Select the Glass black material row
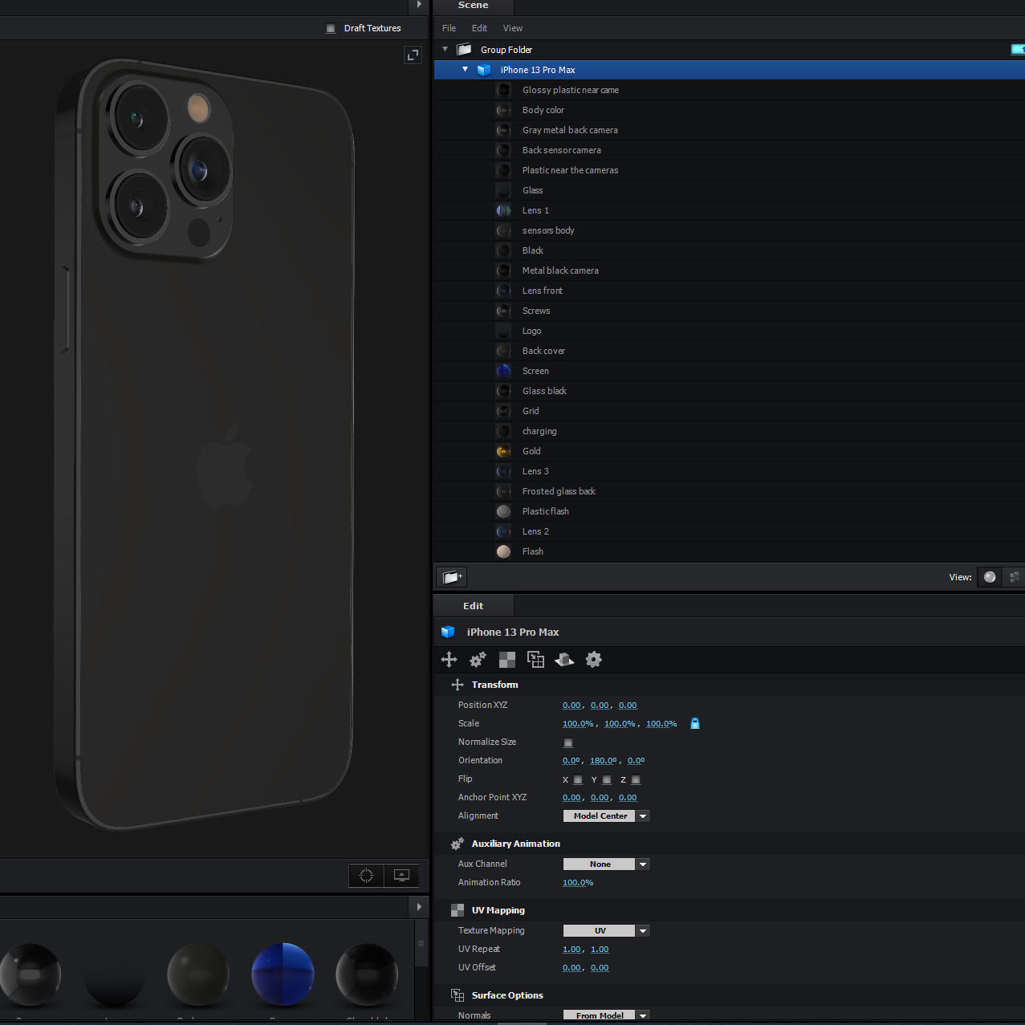The height and width of the screenshot is (1025, 1025). (x=729, y=391)
